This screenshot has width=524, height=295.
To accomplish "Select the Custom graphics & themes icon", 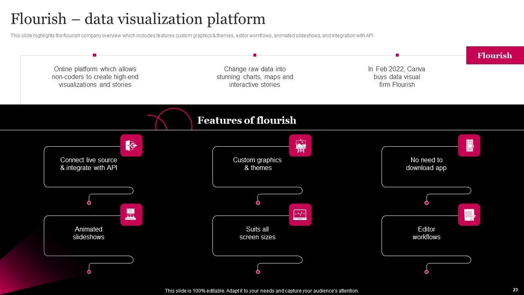I will pos(300,145).
